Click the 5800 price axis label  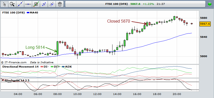203,56
